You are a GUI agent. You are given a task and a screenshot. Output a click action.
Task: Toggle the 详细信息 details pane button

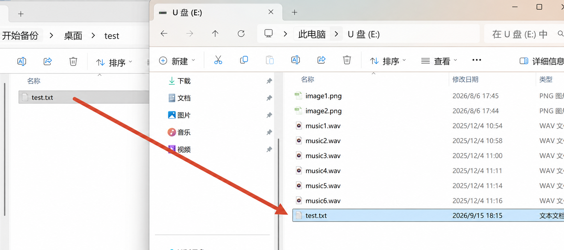541,61
